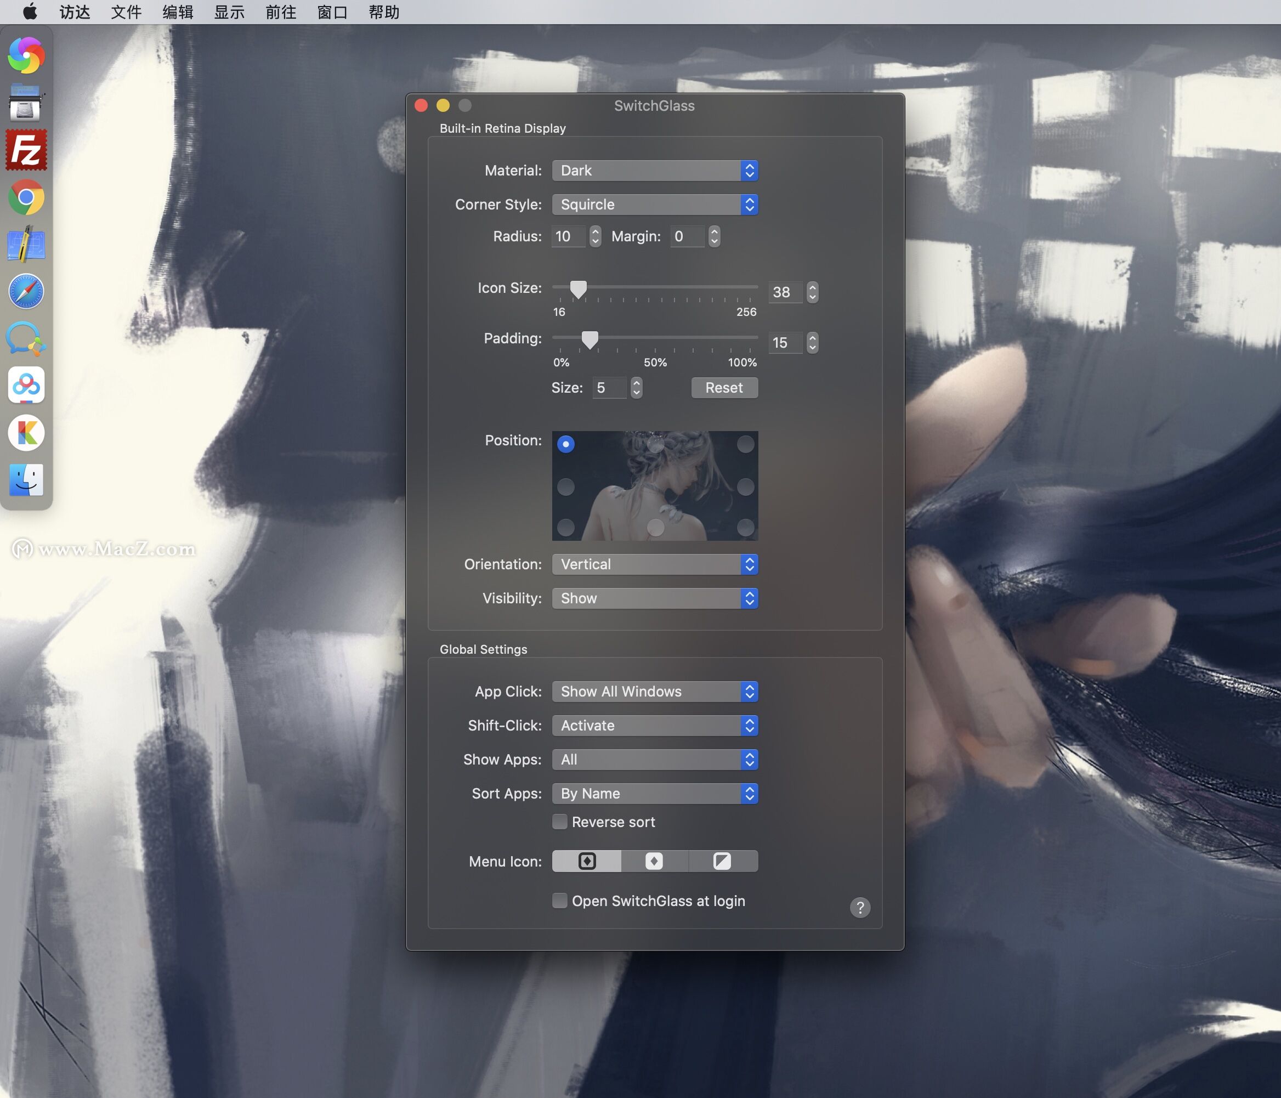
Task: Click the first menu icon option
Action: click(x=586, y=861)
